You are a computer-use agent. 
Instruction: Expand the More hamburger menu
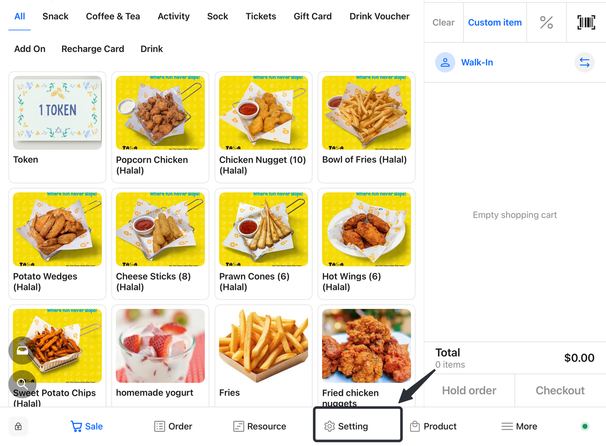(519, 426)
